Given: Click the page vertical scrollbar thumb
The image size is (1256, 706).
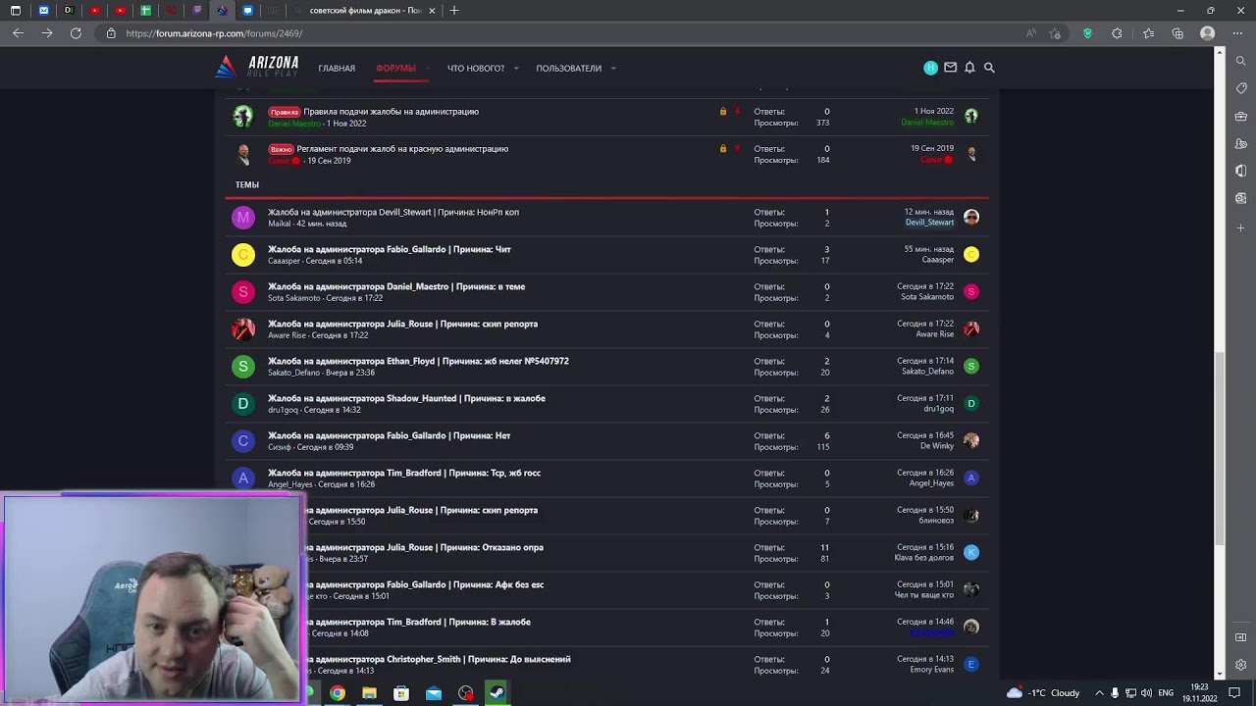Looking at the screenshot, I should [1221, 448].
